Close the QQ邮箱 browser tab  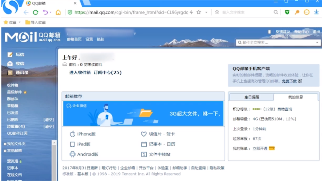(75, 3)
